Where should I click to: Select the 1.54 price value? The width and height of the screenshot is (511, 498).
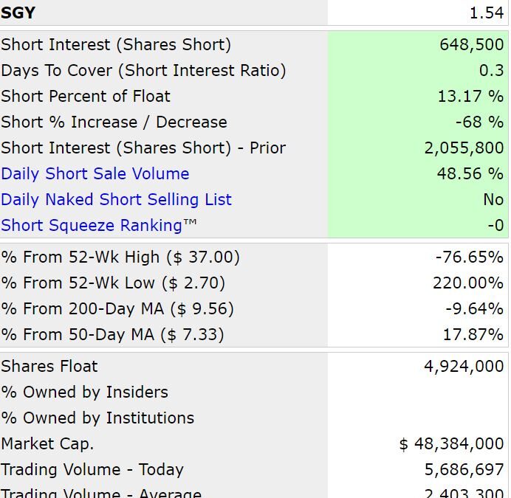click(x=487, y=13)
